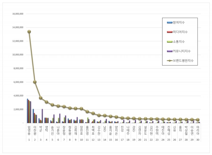The height and width of the screenshot is (155, 212).
Task: Select the 마리아 axis label
Action: pos(198,130)
